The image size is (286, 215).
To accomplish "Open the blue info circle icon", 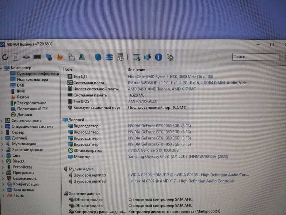I will click(x=158, y=57).
